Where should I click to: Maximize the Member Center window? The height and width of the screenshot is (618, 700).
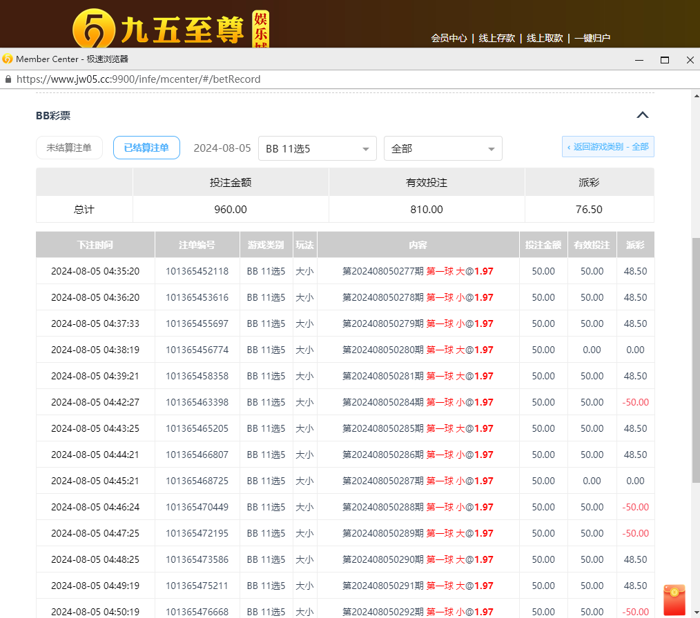coord(664,60)
